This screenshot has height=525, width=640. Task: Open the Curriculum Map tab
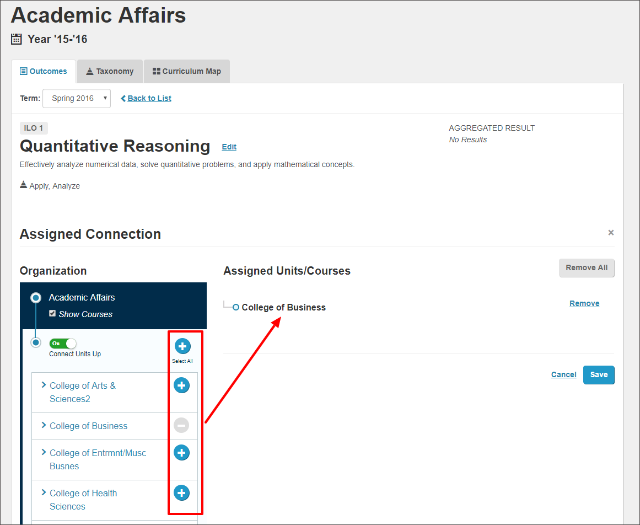tap(186, 72)
